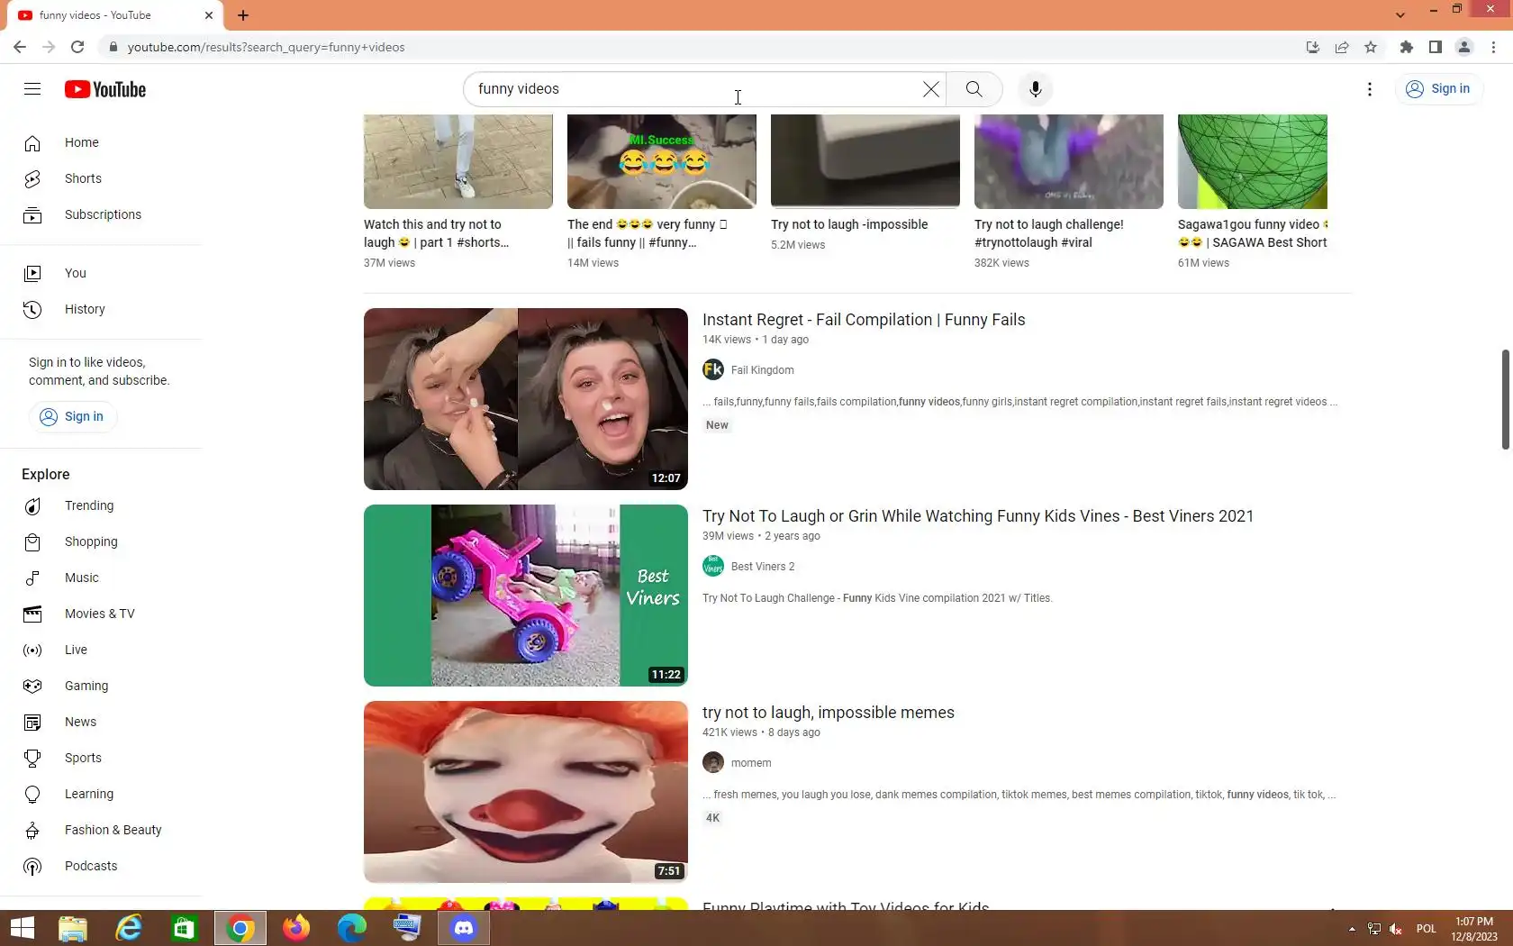The height and width of the screenshot is (946, 1513).
Task: Open Fail Kingdom channel avatar
Action: point(713,370)
